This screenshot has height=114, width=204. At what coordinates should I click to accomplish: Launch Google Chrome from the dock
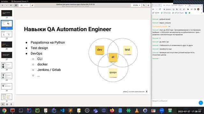pyautogui.click(x=4, y=111)
